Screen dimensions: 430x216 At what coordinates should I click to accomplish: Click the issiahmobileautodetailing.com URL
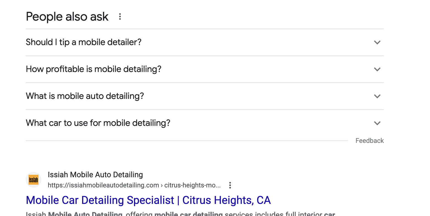pos(103,185)
